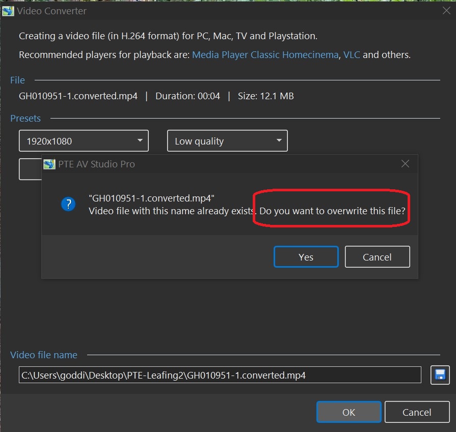Click the PTE AV Studio Pro dialog icon

click(x=49, y=164)
